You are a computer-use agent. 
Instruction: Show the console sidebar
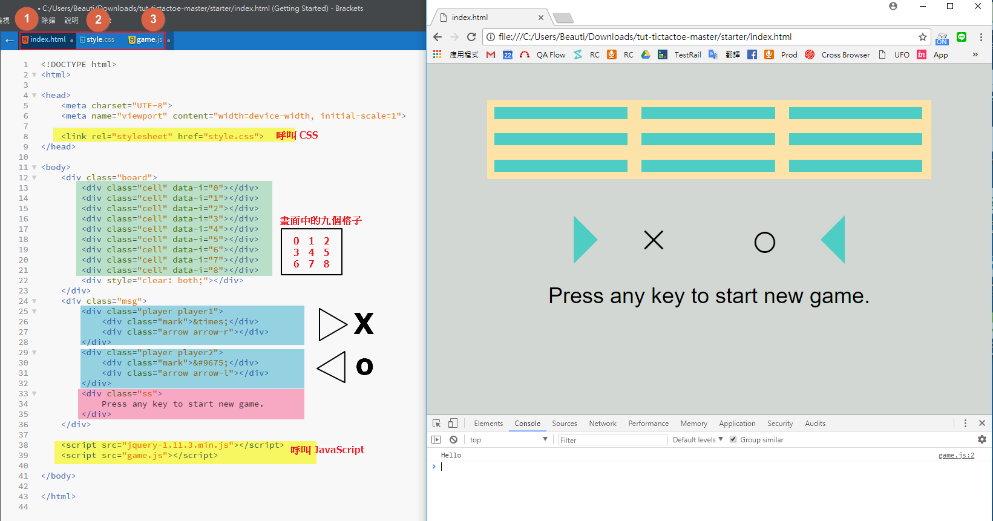tap(436, 440)
